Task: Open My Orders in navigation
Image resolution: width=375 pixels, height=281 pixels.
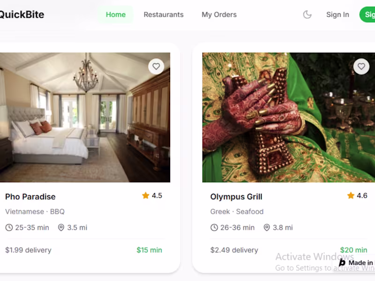Action: tap(219, 15)
